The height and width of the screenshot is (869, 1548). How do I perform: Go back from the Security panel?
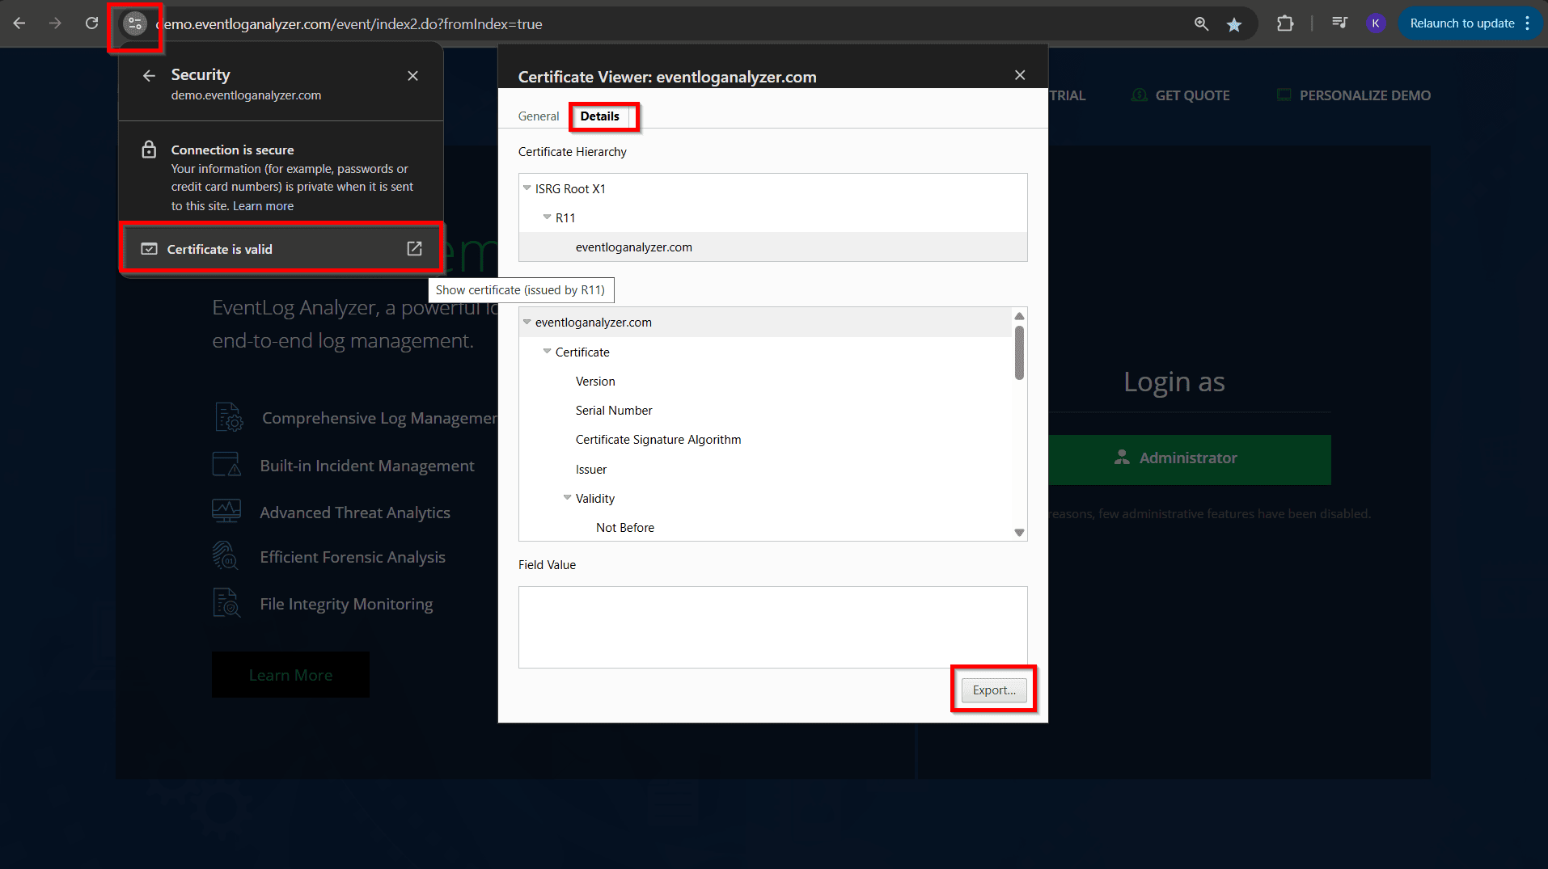point(149,76)
